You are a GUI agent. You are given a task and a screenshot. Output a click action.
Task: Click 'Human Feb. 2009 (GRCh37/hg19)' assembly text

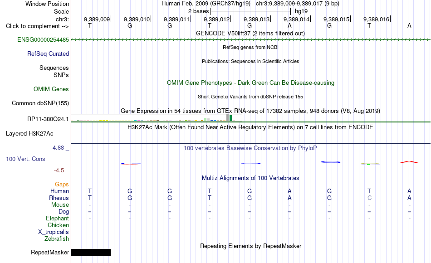point(206,4)
